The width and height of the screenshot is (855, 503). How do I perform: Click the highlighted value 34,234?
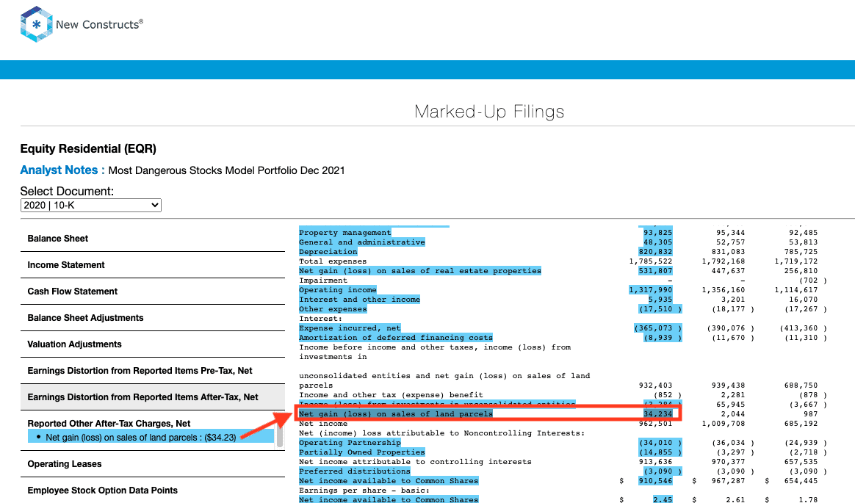coord(657,414)
